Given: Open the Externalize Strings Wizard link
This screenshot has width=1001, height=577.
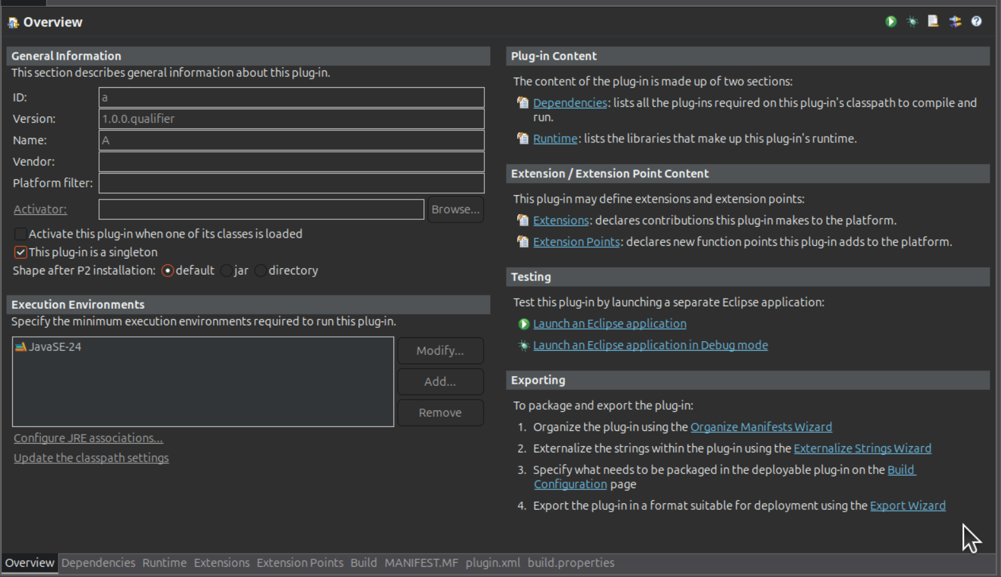Looking at the screenshot, I should click(862, 449).
